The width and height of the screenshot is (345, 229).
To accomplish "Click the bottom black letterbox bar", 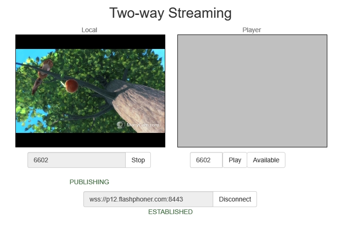I will point(90,140).
